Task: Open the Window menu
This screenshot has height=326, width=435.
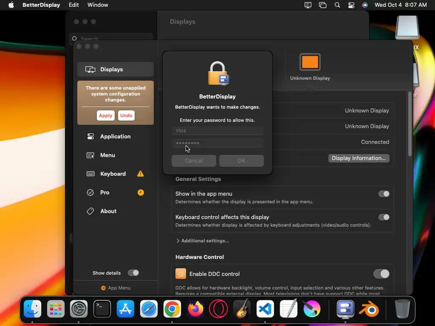Action: tap(98, 5)
